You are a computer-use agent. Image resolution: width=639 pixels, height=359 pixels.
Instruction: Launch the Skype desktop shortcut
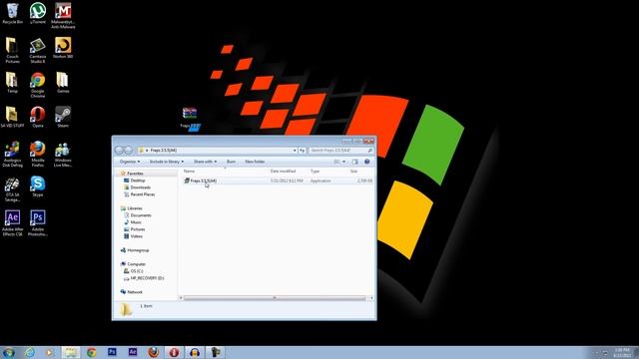click(x=38, y=186)
